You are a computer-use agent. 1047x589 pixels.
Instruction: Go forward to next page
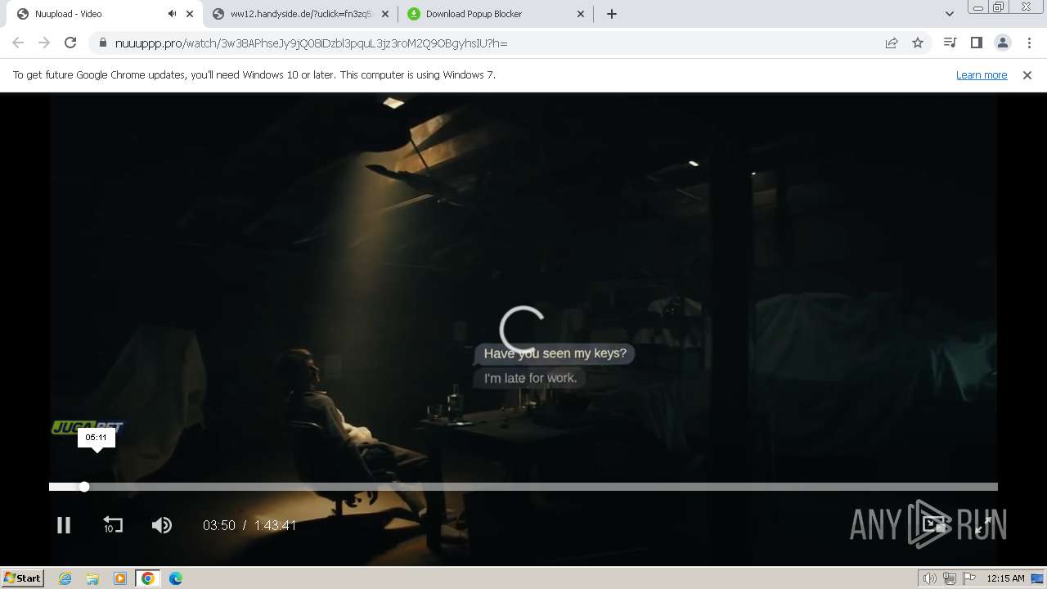44,43
